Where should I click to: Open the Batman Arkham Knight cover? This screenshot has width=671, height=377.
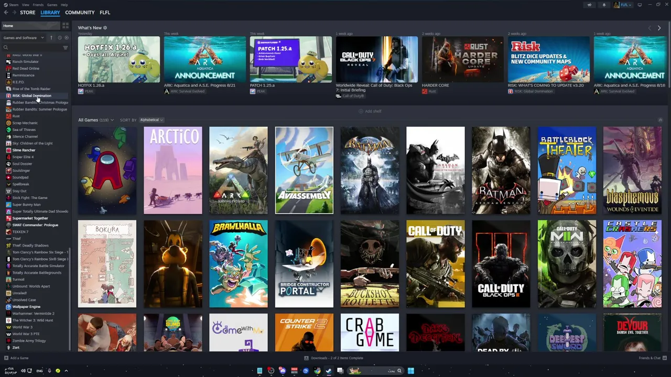[x=501, y=170]
